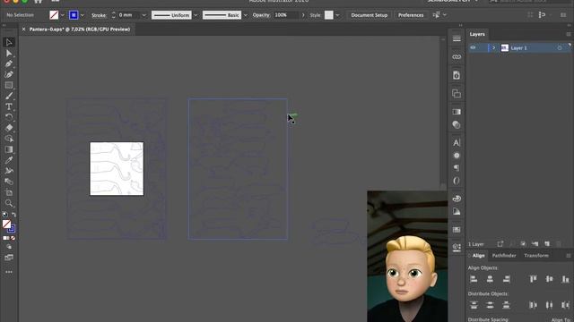Open the graphic Style dropdown arrow
Viewport: 574px width, 322px height.
pyautogui.click(x=337, y=15)
